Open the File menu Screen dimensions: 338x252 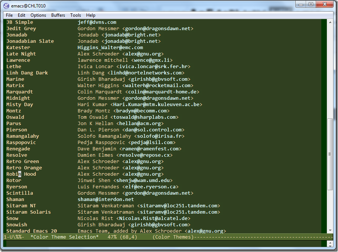tap(9, 15)
